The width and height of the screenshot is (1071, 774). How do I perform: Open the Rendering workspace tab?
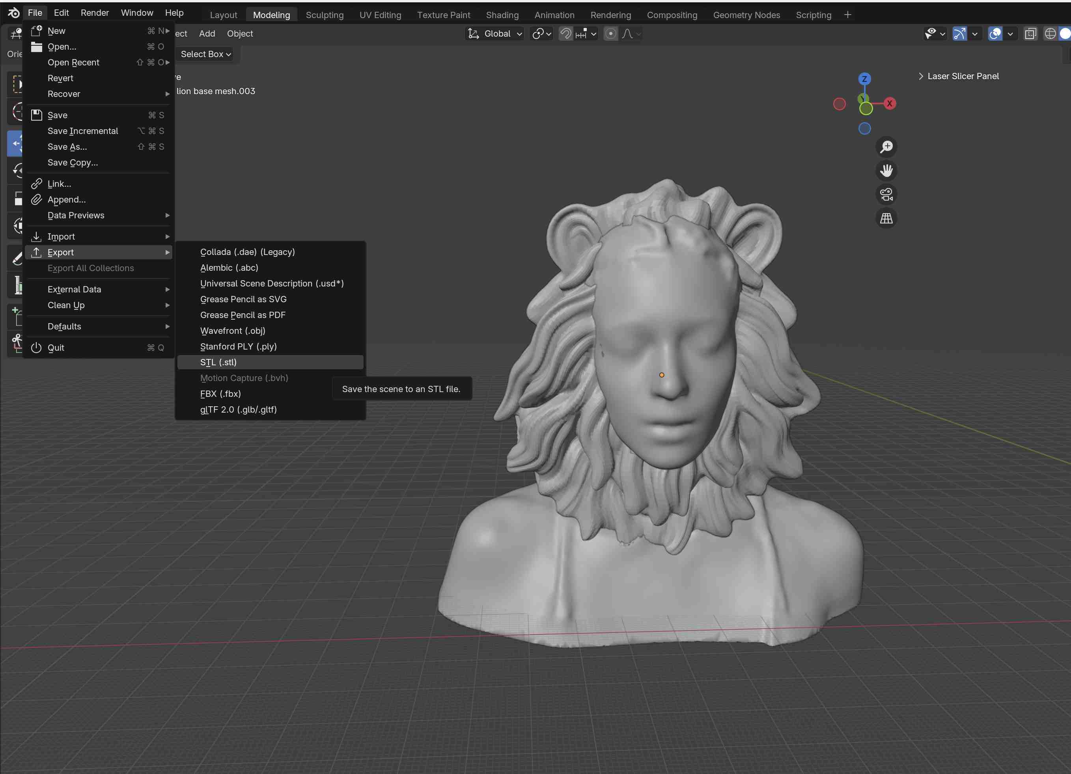610,15
